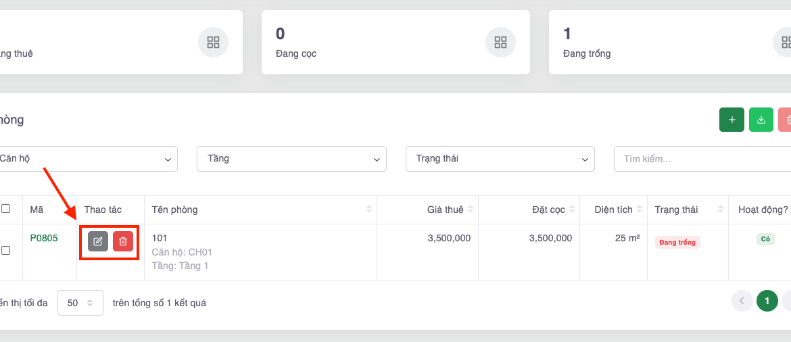
Task: Click the grid icon on the Đang cọc card
Action: 500,43
